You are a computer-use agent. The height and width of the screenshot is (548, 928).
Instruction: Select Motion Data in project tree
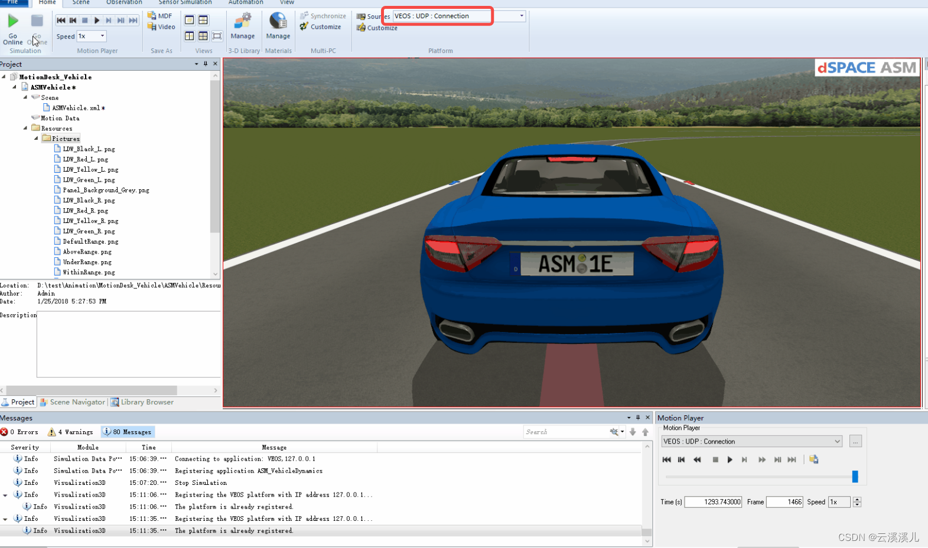pos(56,118)
